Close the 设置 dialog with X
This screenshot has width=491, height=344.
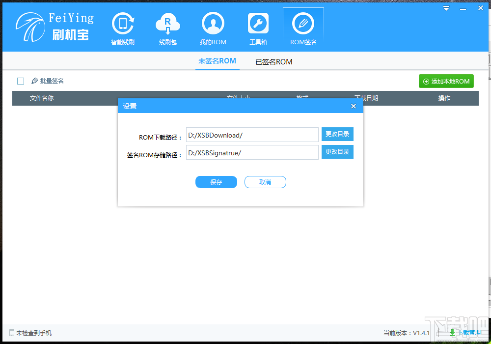pyautogui.click(x=354, y=106)
